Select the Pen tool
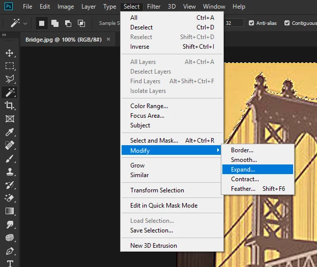Viewport: 317px width, 267px height. click(x=10, y=251)
